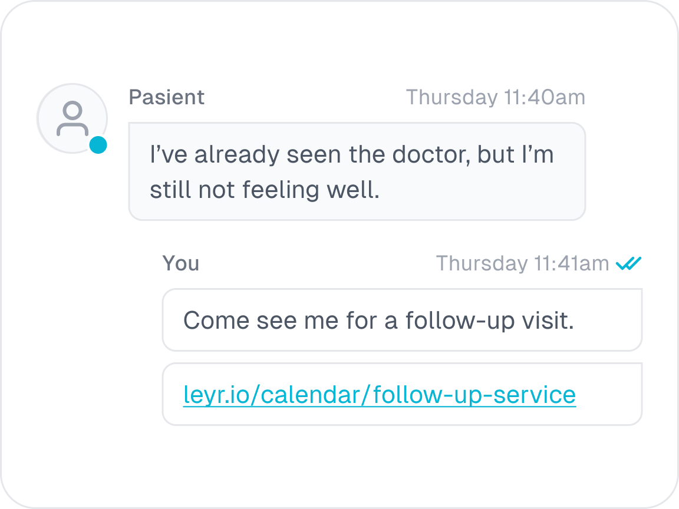
Task: Click the "You" sender label
Action: pyautogui.click(x=180, y=263)
